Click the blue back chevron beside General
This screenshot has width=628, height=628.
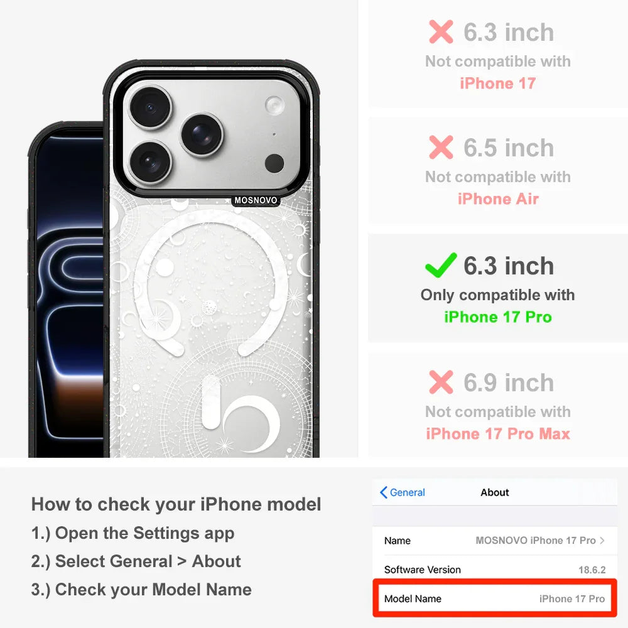[x=383, y=492]
